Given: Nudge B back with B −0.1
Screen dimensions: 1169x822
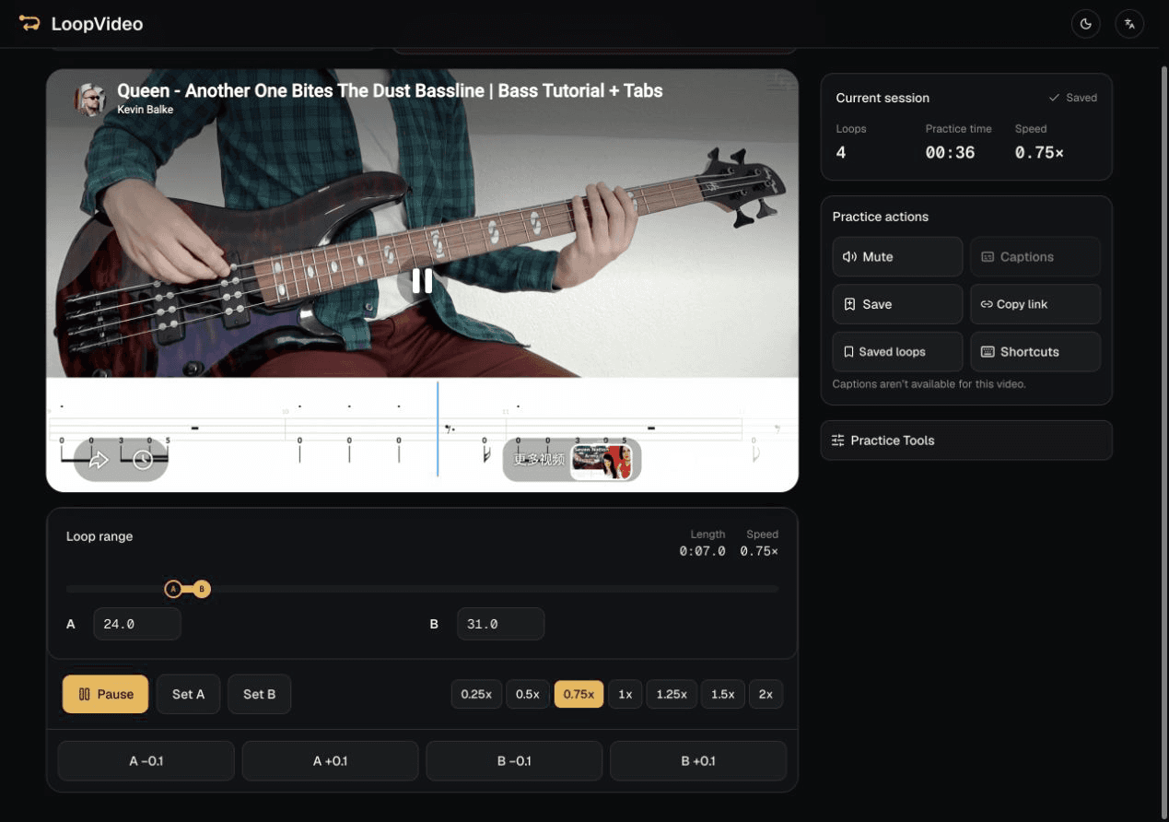Looking at the screenshot, I should [x=514, y=761].
